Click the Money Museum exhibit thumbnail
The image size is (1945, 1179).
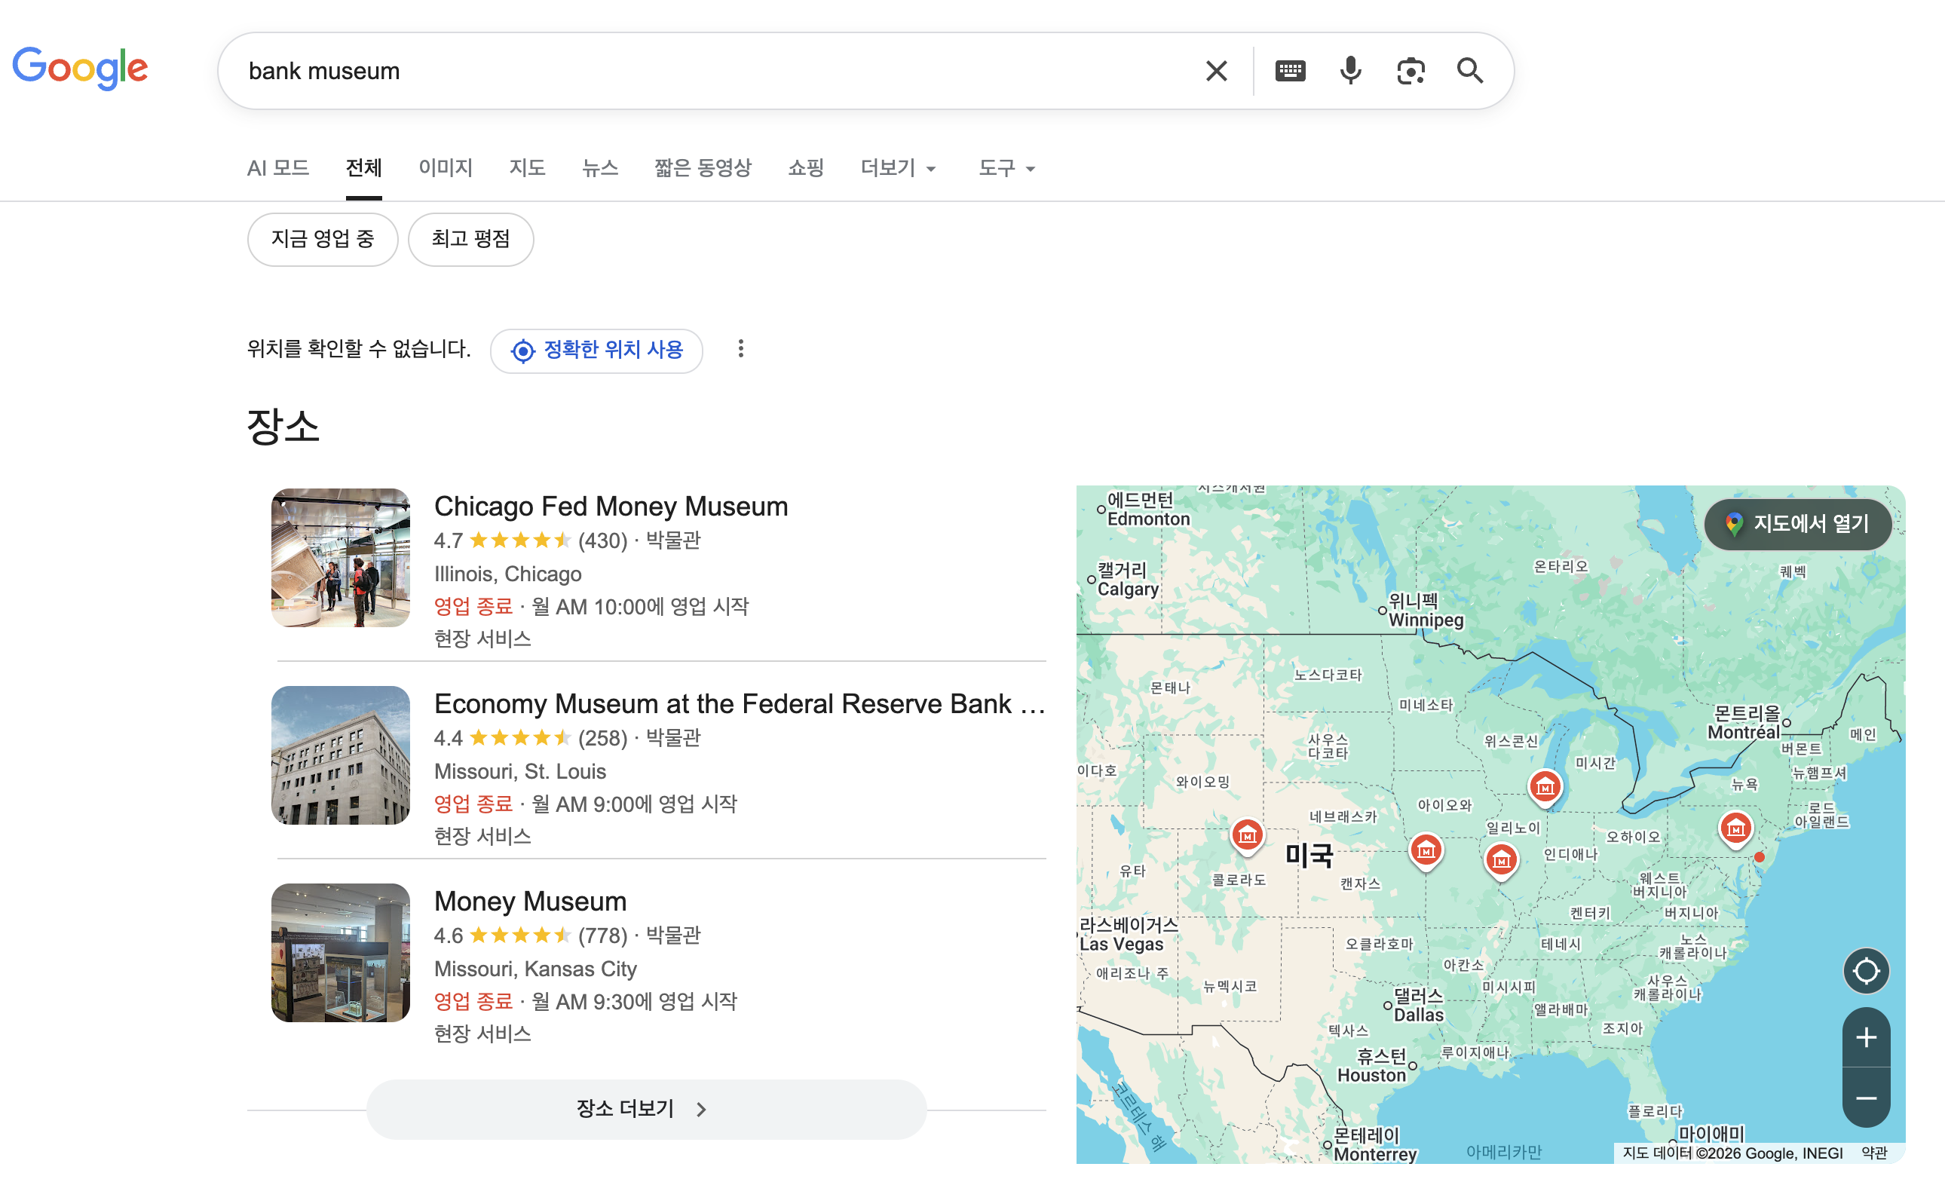tap(341, 953)
